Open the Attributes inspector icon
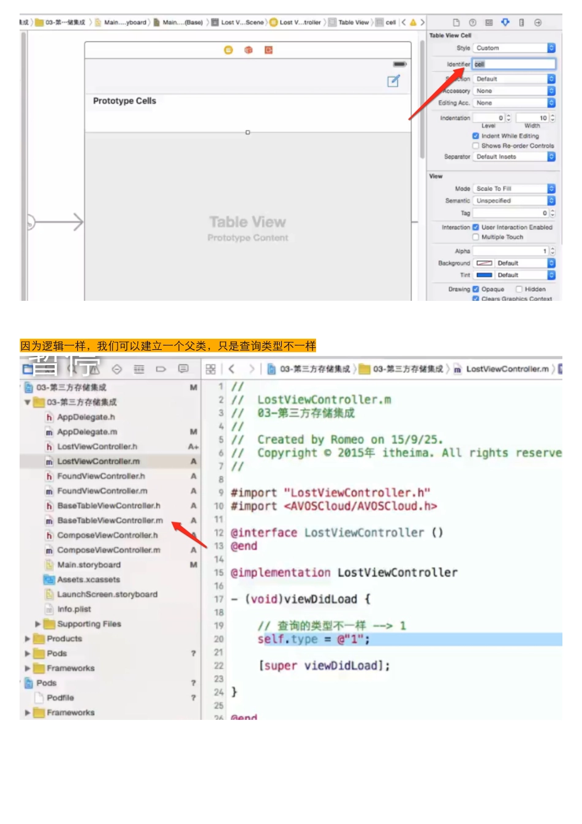This screenshot has height=824, width=582. [505, 23]
